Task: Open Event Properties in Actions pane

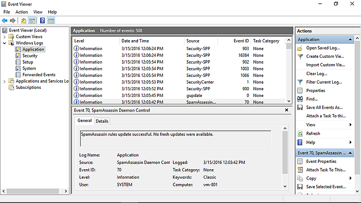Action: coord(321,161)
